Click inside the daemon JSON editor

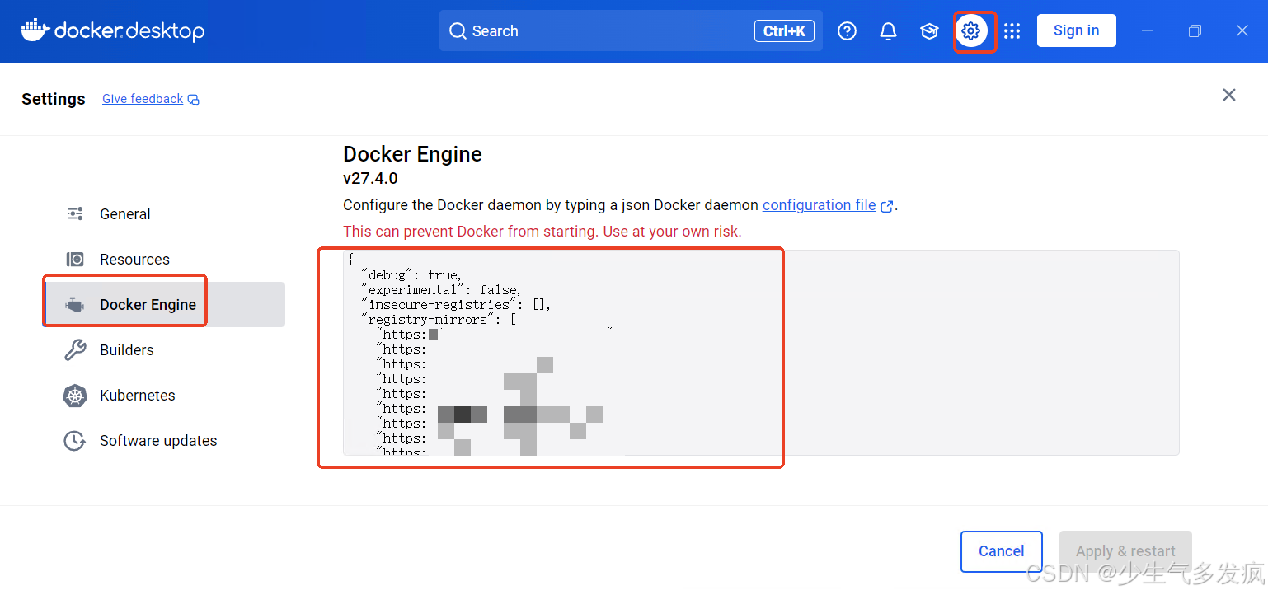[761, 353]
